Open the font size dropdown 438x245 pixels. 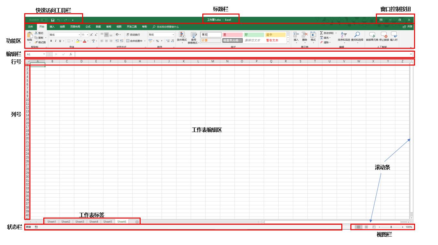(87, 34)
